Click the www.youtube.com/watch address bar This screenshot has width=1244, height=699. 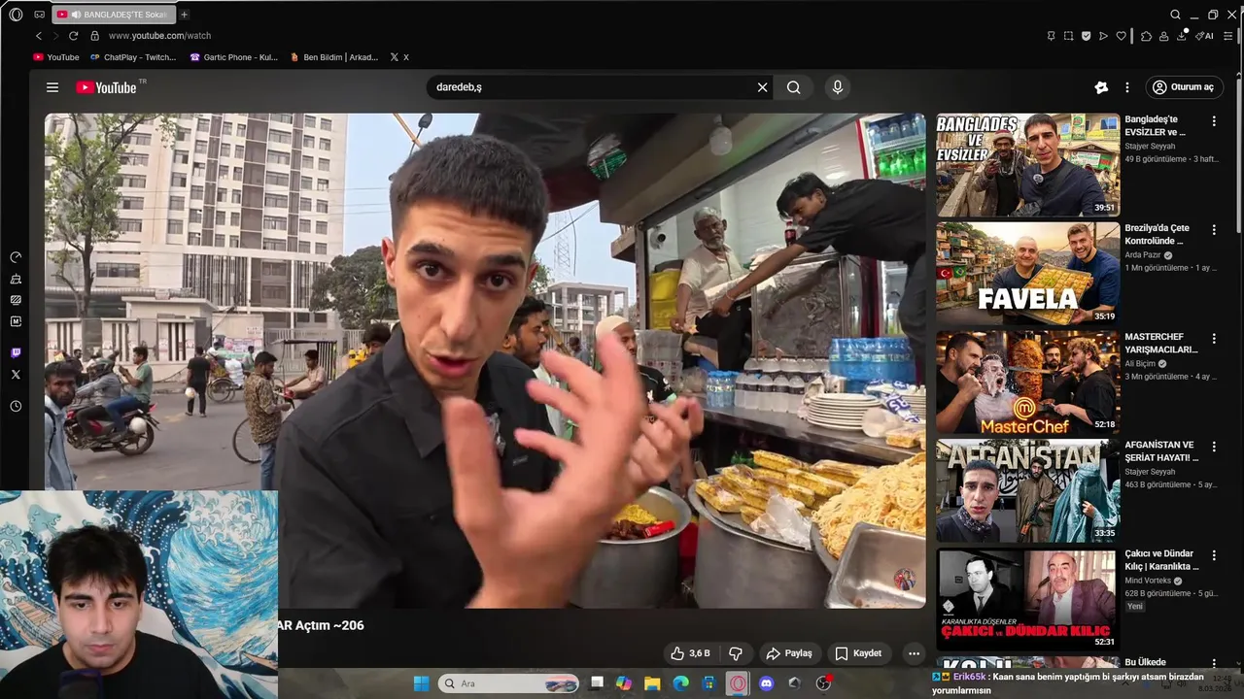pos(159,36)
